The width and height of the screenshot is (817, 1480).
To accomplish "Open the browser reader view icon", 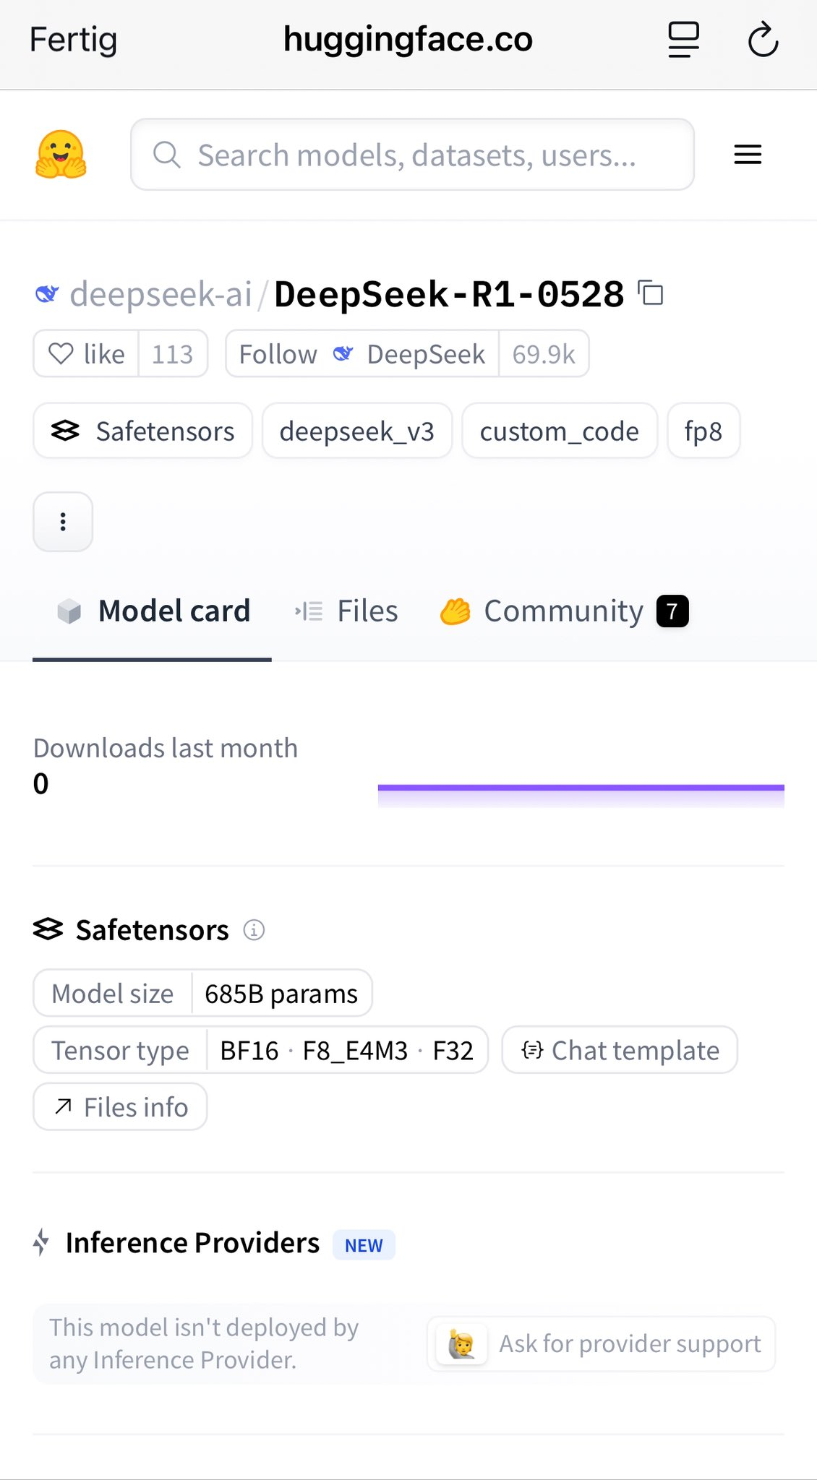I will (683, 40).
